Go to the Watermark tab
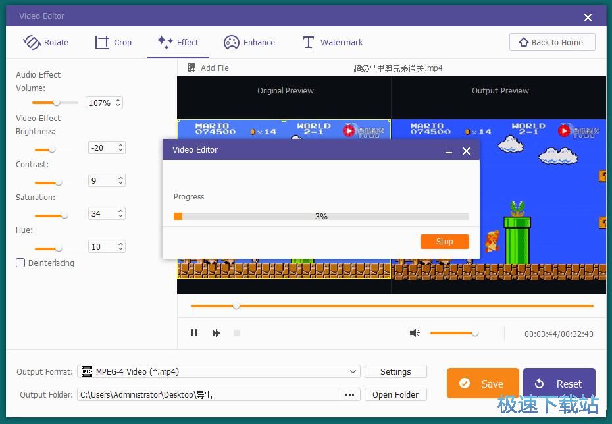The width and height of the screenshot is (612, 424). pyautogui.click(x=333, y=42)
